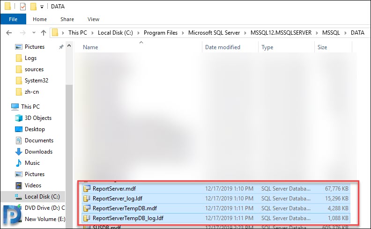Go back with the Back arrow

coord(9,33)
